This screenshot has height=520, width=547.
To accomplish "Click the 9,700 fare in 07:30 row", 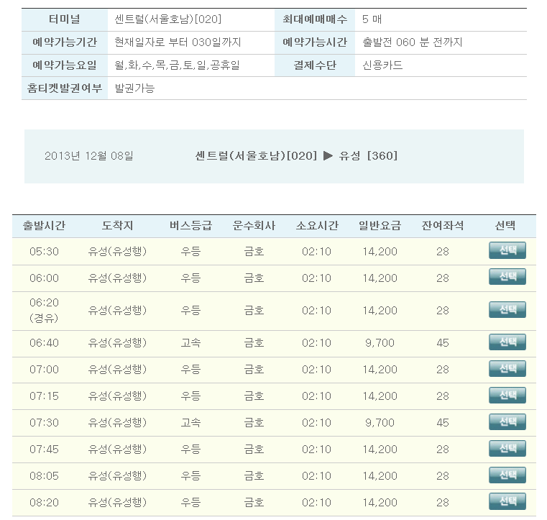I will 380,423.
